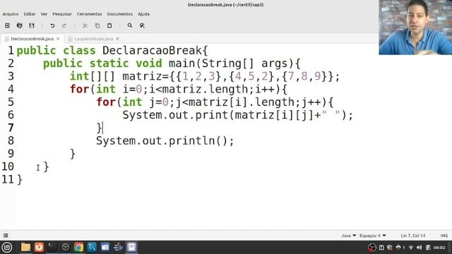This screenshot has height=254, width=452.
Task: Open the Arquivo menu
Action: [x=11, y=14]
